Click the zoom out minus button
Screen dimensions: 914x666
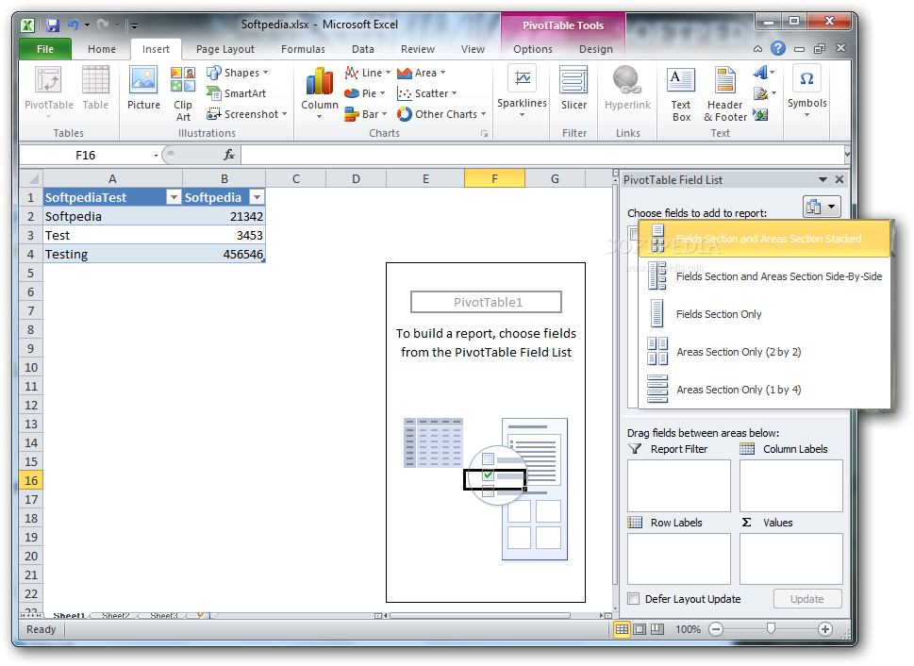pos(717,629)
